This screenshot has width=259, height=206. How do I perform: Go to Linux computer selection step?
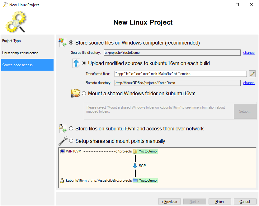(x=20, y=53)
